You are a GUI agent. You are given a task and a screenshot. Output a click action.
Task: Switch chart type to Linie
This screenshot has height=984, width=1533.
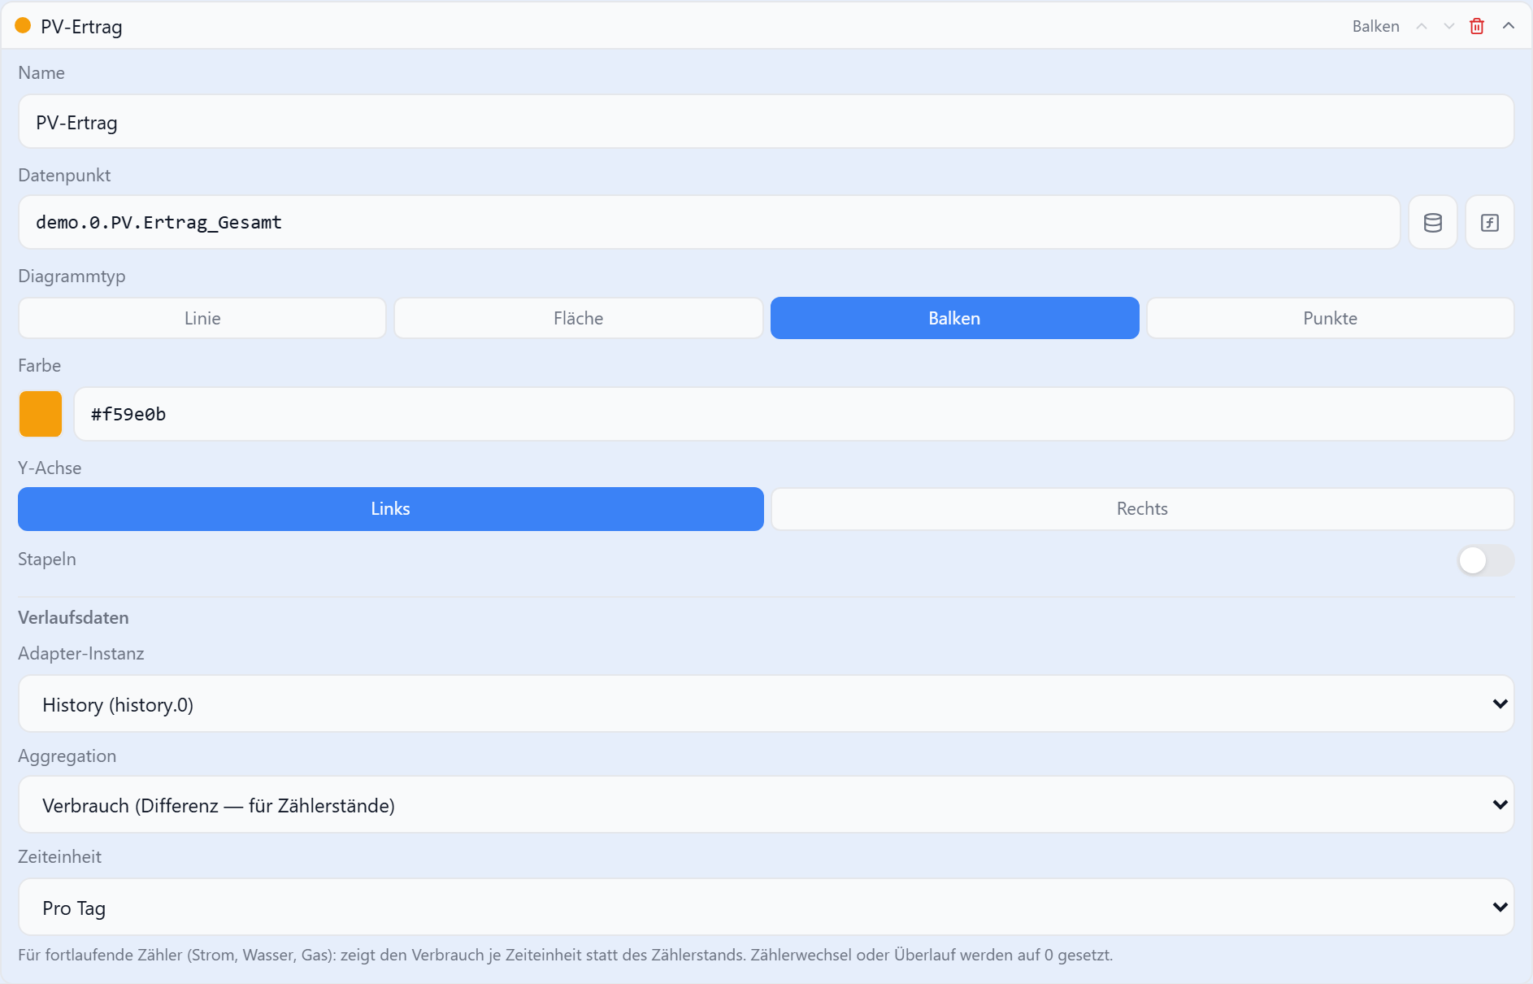point(202,318)
